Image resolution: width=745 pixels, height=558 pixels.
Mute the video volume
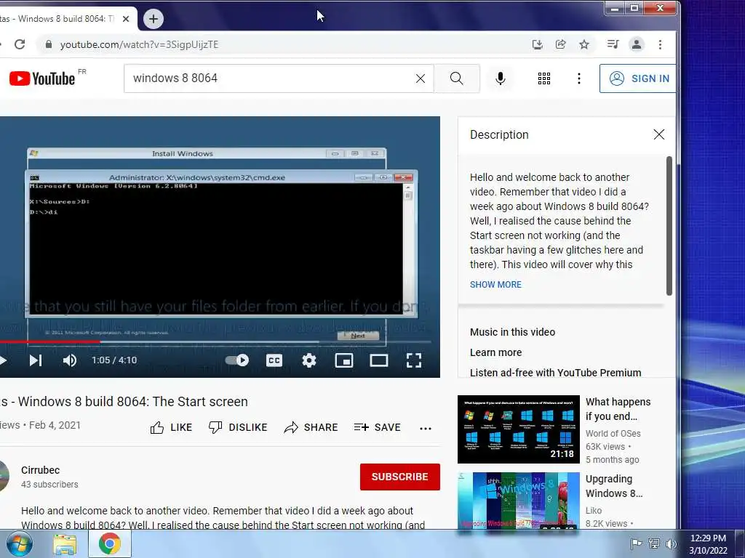pos(70,360)
